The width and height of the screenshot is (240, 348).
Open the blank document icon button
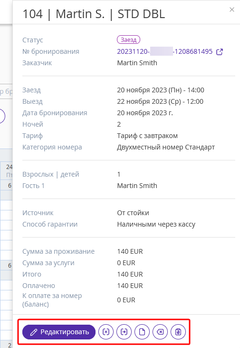click(142, 332)
